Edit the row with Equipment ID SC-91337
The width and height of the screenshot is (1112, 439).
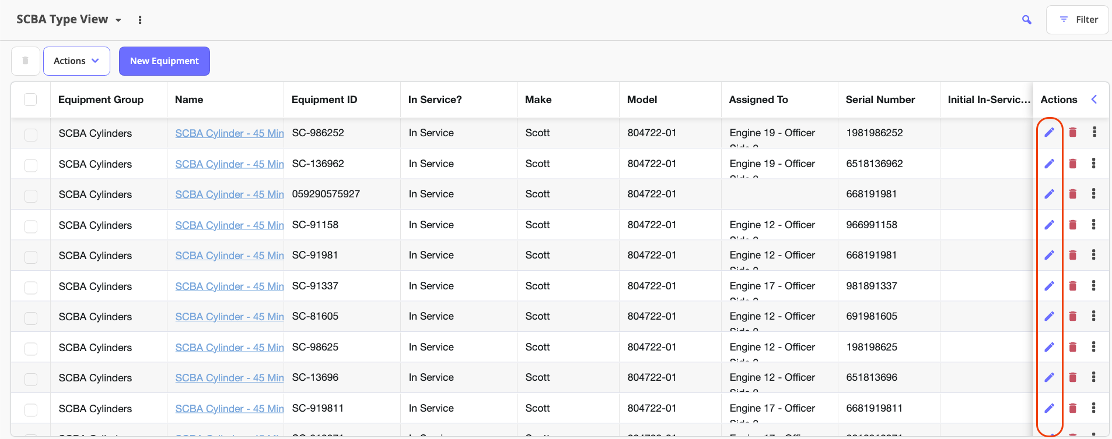[1049, 286]
